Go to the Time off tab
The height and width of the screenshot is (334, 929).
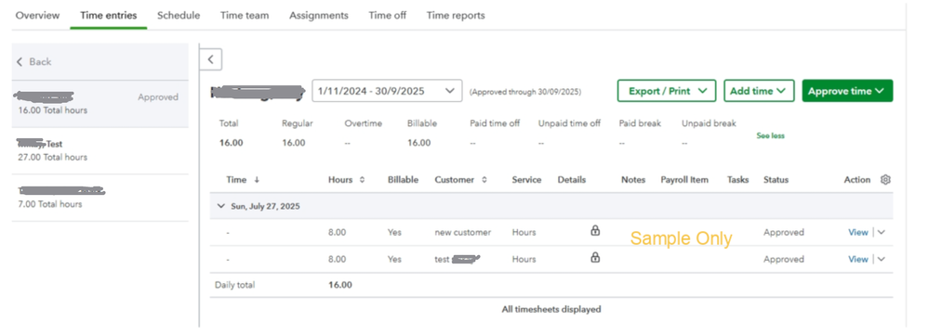pos(388,16)
